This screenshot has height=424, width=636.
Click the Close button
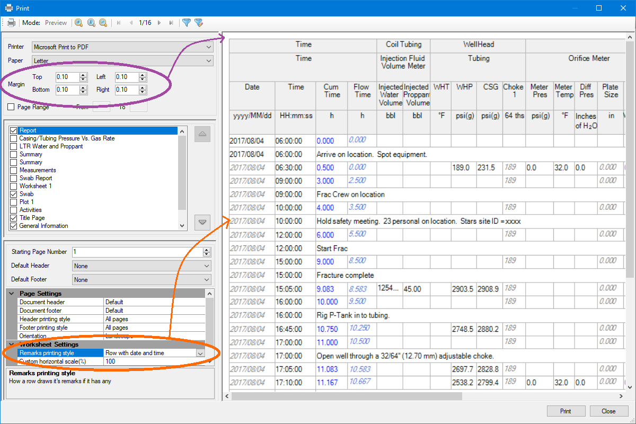click(608, 411)
